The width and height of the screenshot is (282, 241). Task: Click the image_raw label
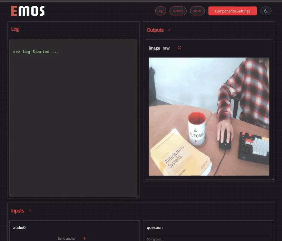tap(159, 48)
